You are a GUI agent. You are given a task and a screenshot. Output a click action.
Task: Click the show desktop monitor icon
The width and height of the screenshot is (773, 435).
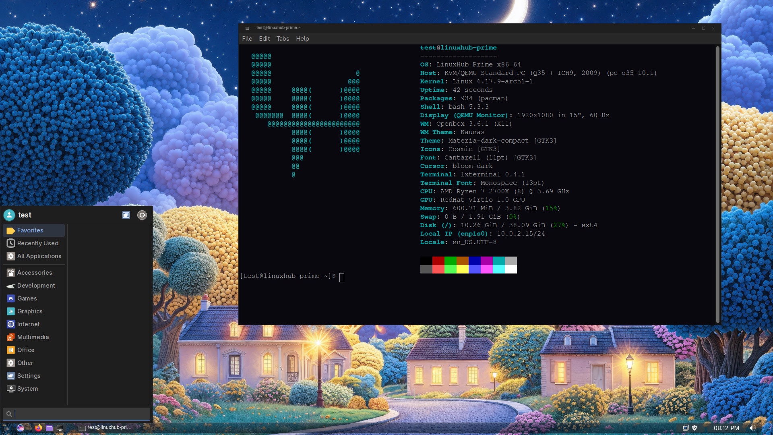click(60, 428)
